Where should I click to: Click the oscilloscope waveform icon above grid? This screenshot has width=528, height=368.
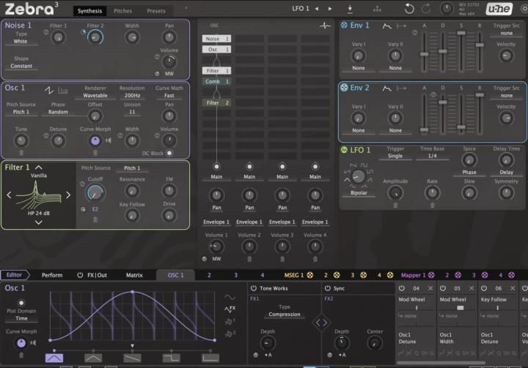coord(325,26)
